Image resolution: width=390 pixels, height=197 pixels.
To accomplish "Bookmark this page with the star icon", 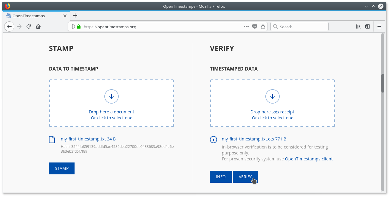I will (263, 26).
